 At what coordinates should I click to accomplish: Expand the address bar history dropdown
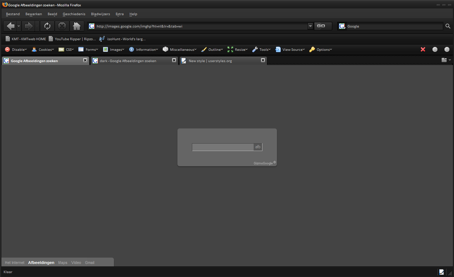click(310, 26)
